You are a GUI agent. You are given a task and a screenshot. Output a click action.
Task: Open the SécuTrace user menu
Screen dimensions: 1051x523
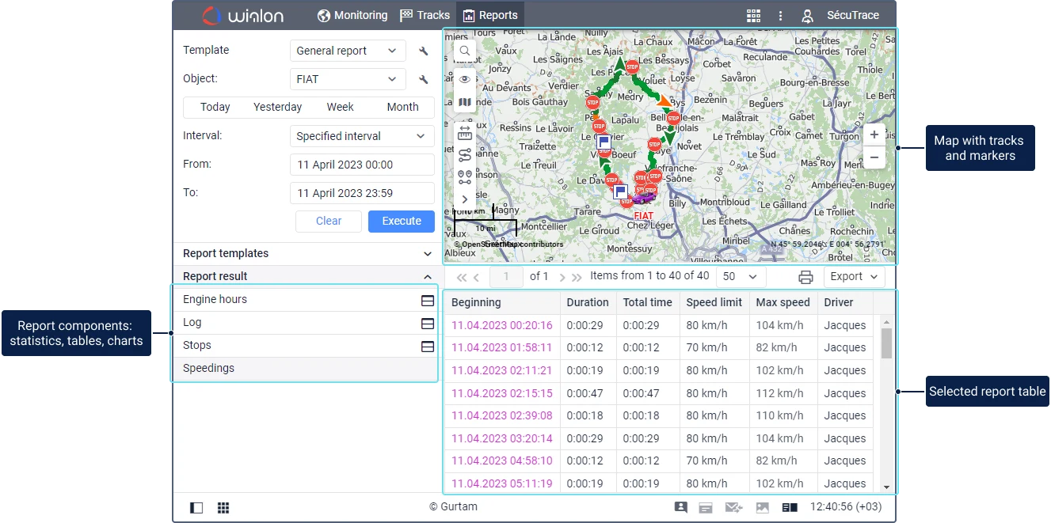(x=840, y=16)
